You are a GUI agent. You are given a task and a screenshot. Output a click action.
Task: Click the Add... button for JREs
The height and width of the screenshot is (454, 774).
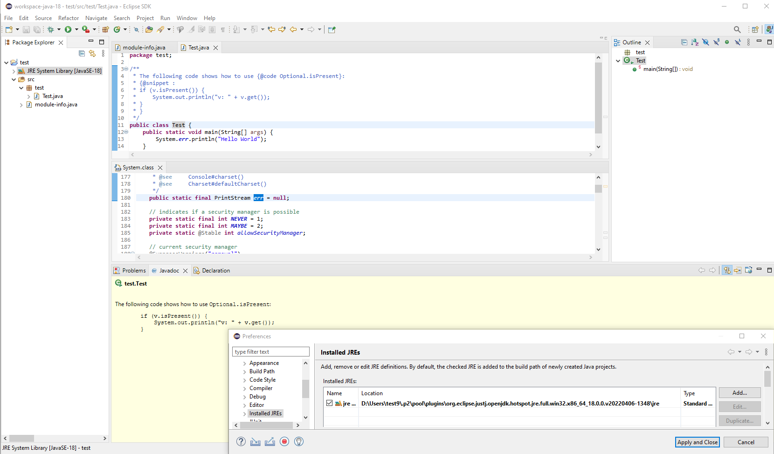click(x=739, y=393)
